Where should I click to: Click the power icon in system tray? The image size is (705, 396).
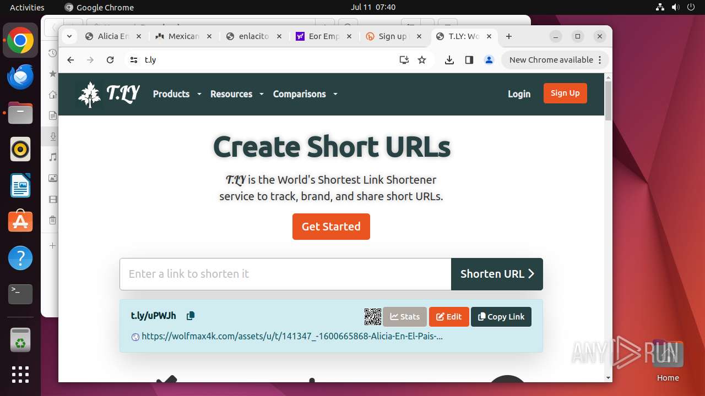[x=691, y=7]
